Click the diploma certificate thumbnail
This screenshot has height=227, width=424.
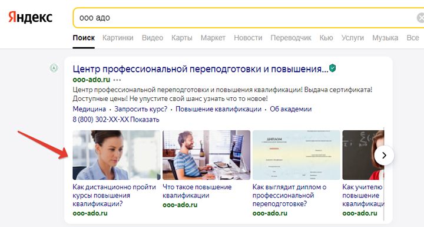(x=296, y=155)
